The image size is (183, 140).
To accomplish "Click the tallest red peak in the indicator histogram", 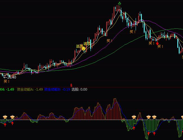I will coord(115,99).
